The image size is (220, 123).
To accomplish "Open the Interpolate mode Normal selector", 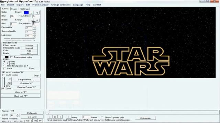I will [x=29, y=48].
